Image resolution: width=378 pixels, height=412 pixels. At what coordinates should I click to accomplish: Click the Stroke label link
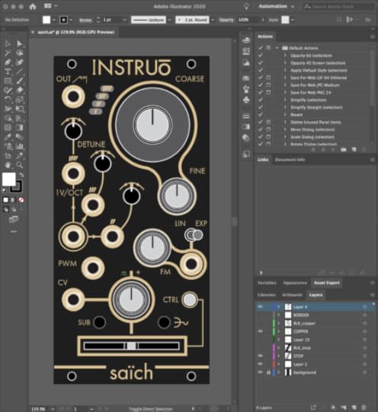(x=85, y=20)
